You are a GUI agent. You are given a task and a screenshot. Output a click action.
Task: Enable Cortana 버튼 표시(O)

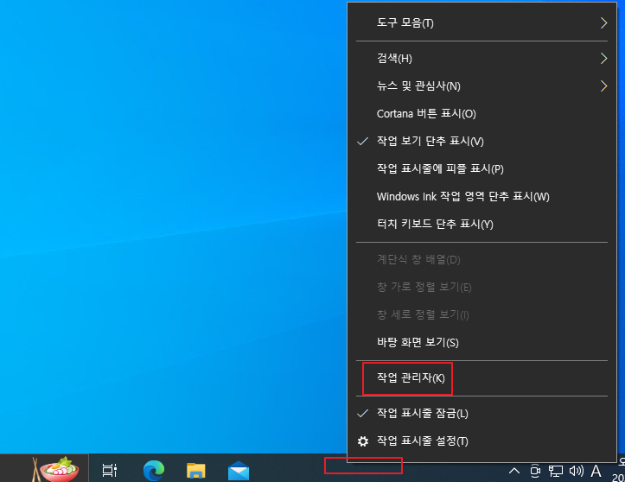click(x=482, y=113)
